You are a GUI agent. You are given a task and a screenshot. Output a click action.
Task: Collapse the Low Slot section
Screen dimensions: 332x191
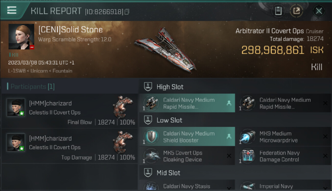pyautogui.click(x=148, y=120)
